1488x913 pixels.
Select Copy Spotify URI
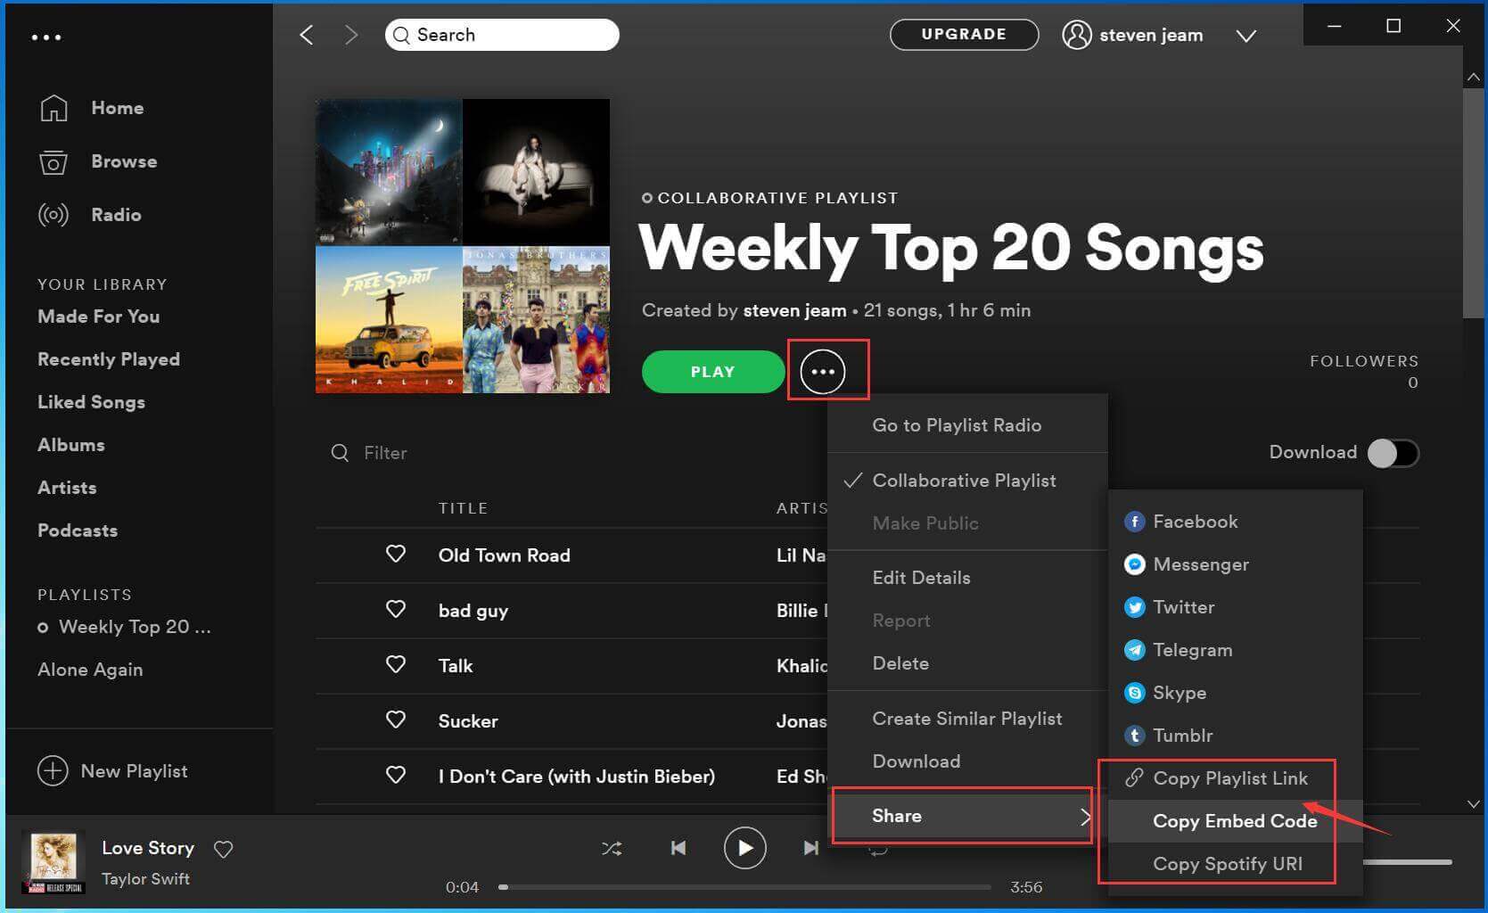1227,864
